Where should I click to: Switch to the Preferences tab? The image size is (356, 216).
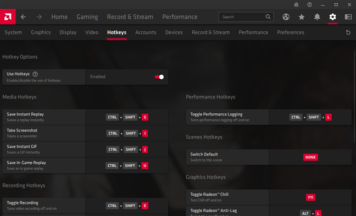291,32
